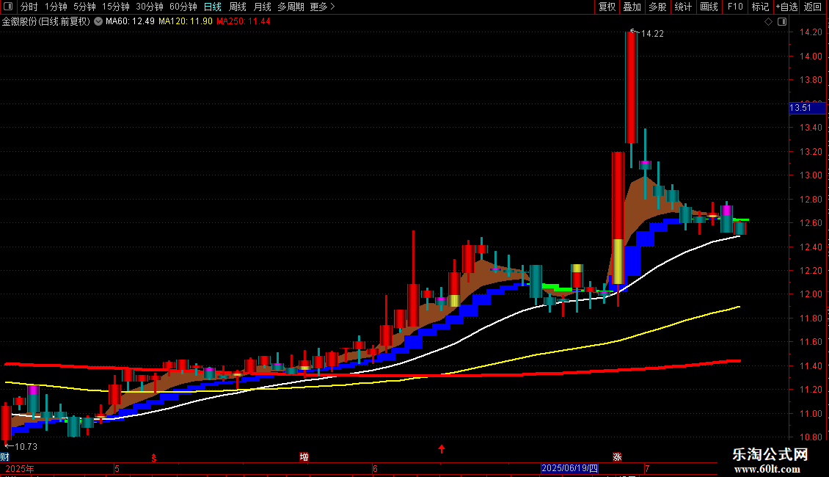Click month 6 on the time axis

click(375, 468)
